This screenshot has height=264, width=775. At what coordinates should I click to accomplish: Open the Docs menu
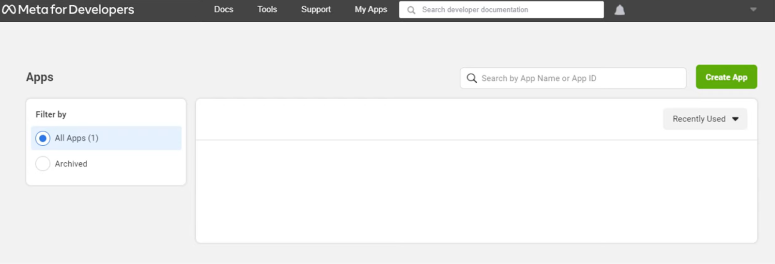pyautogui.click(x=224, y=9)
